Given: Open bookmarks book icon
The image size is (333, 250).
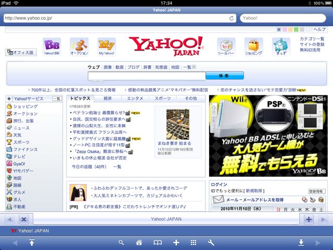Looking at the screenshot, I should click(x=158, y=242).
